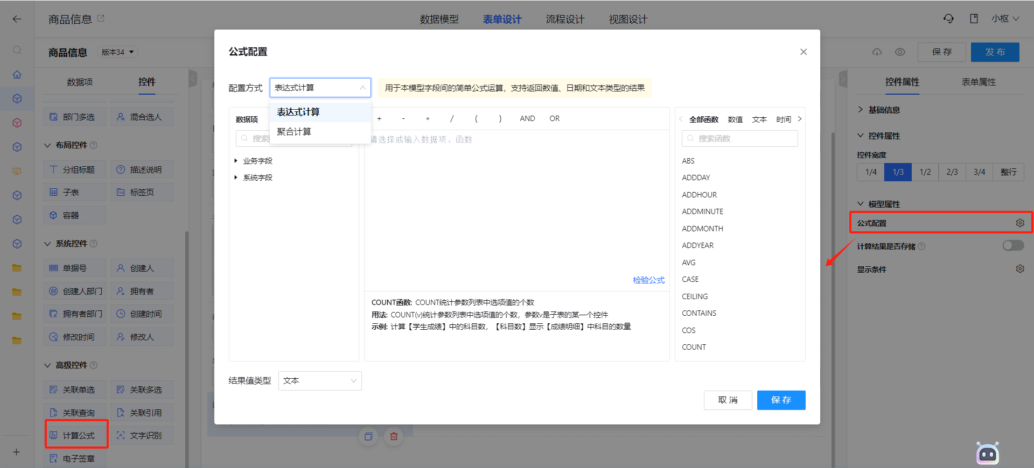Choose 表达式计算 option in list
The height and width of the screenshot is (468, 1034).
pyautogui.click(x=320, y=112)
